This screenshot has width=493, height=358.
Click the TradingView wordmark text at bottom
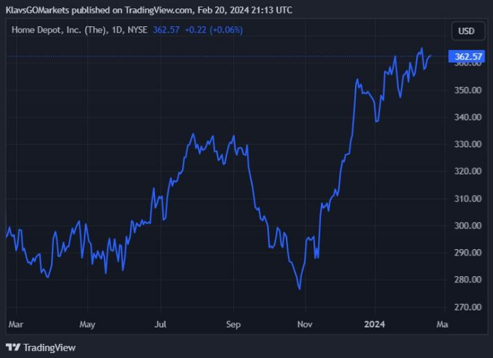pos(49,347)
